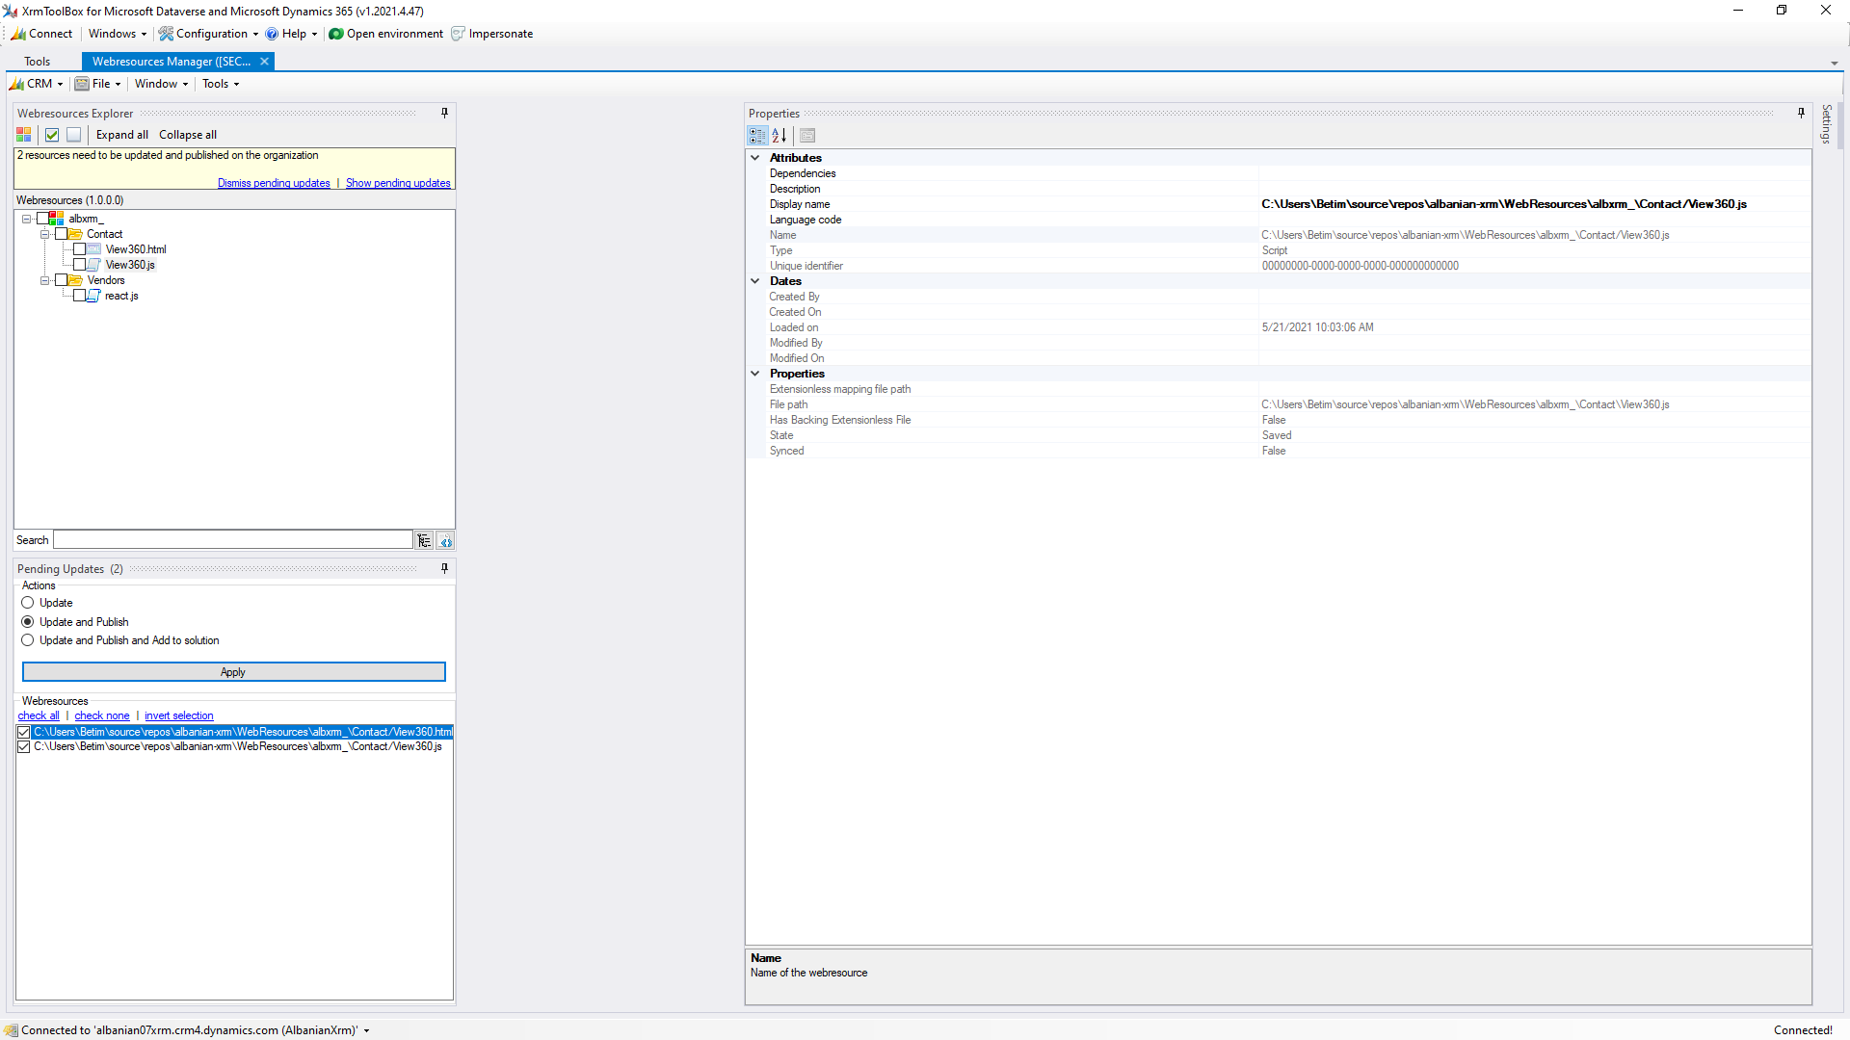Click the pin icon on the Properties panel
This screenshot has width=1850, height=1040.
click(x=1800, y=113)
